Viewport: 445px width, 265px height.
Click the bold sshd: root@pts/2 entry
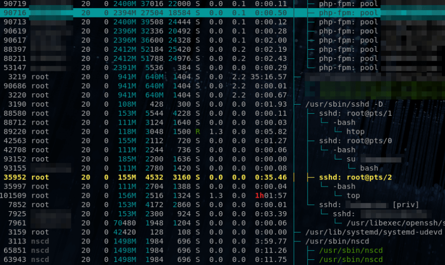355,177
